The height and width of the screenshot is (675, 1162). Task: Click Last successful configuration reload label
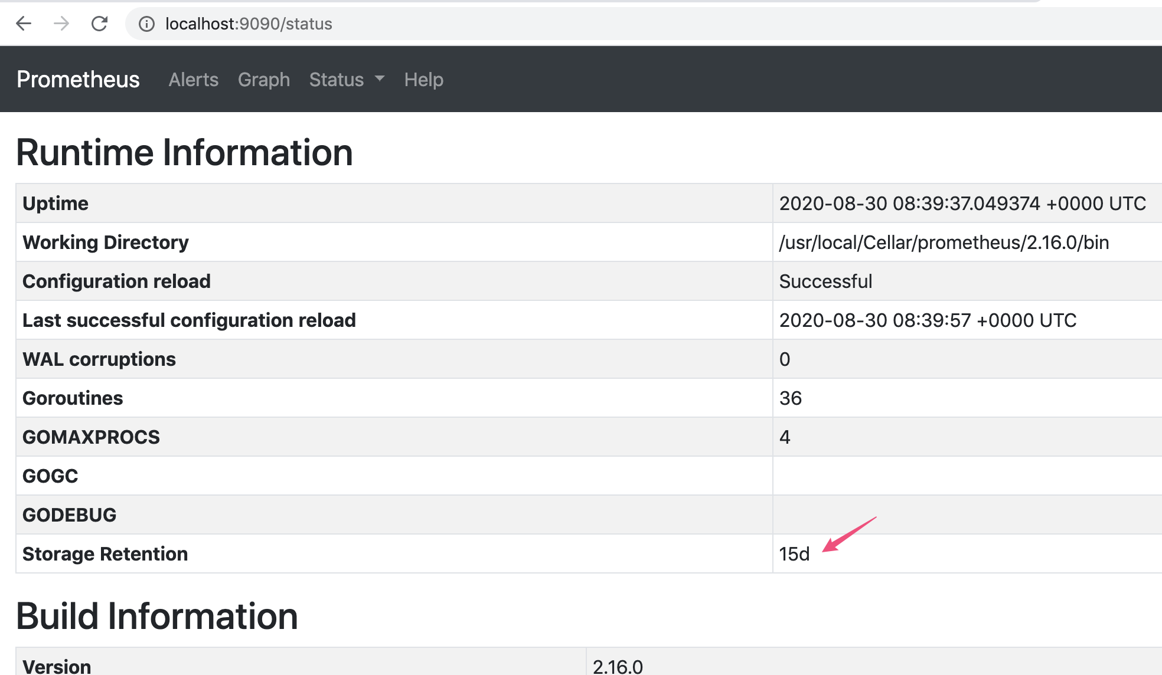(189, 320)
